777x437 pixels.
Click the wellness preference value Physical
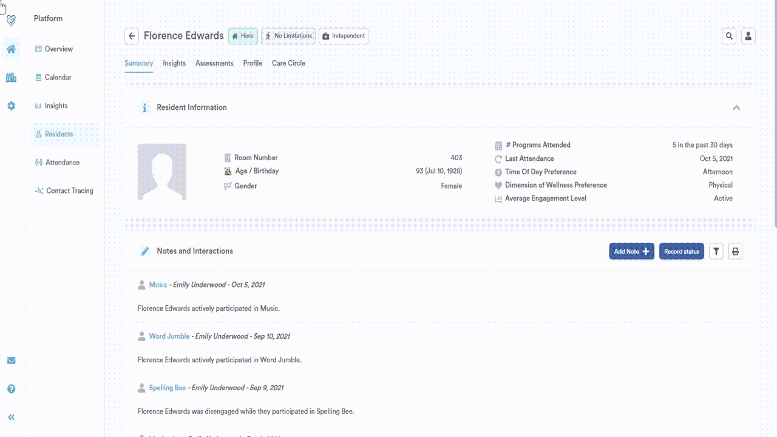click(x=721, y=185)
